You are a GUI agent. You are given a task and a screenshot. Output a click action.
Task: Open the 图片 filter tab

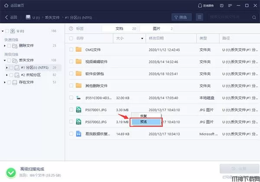156,28
